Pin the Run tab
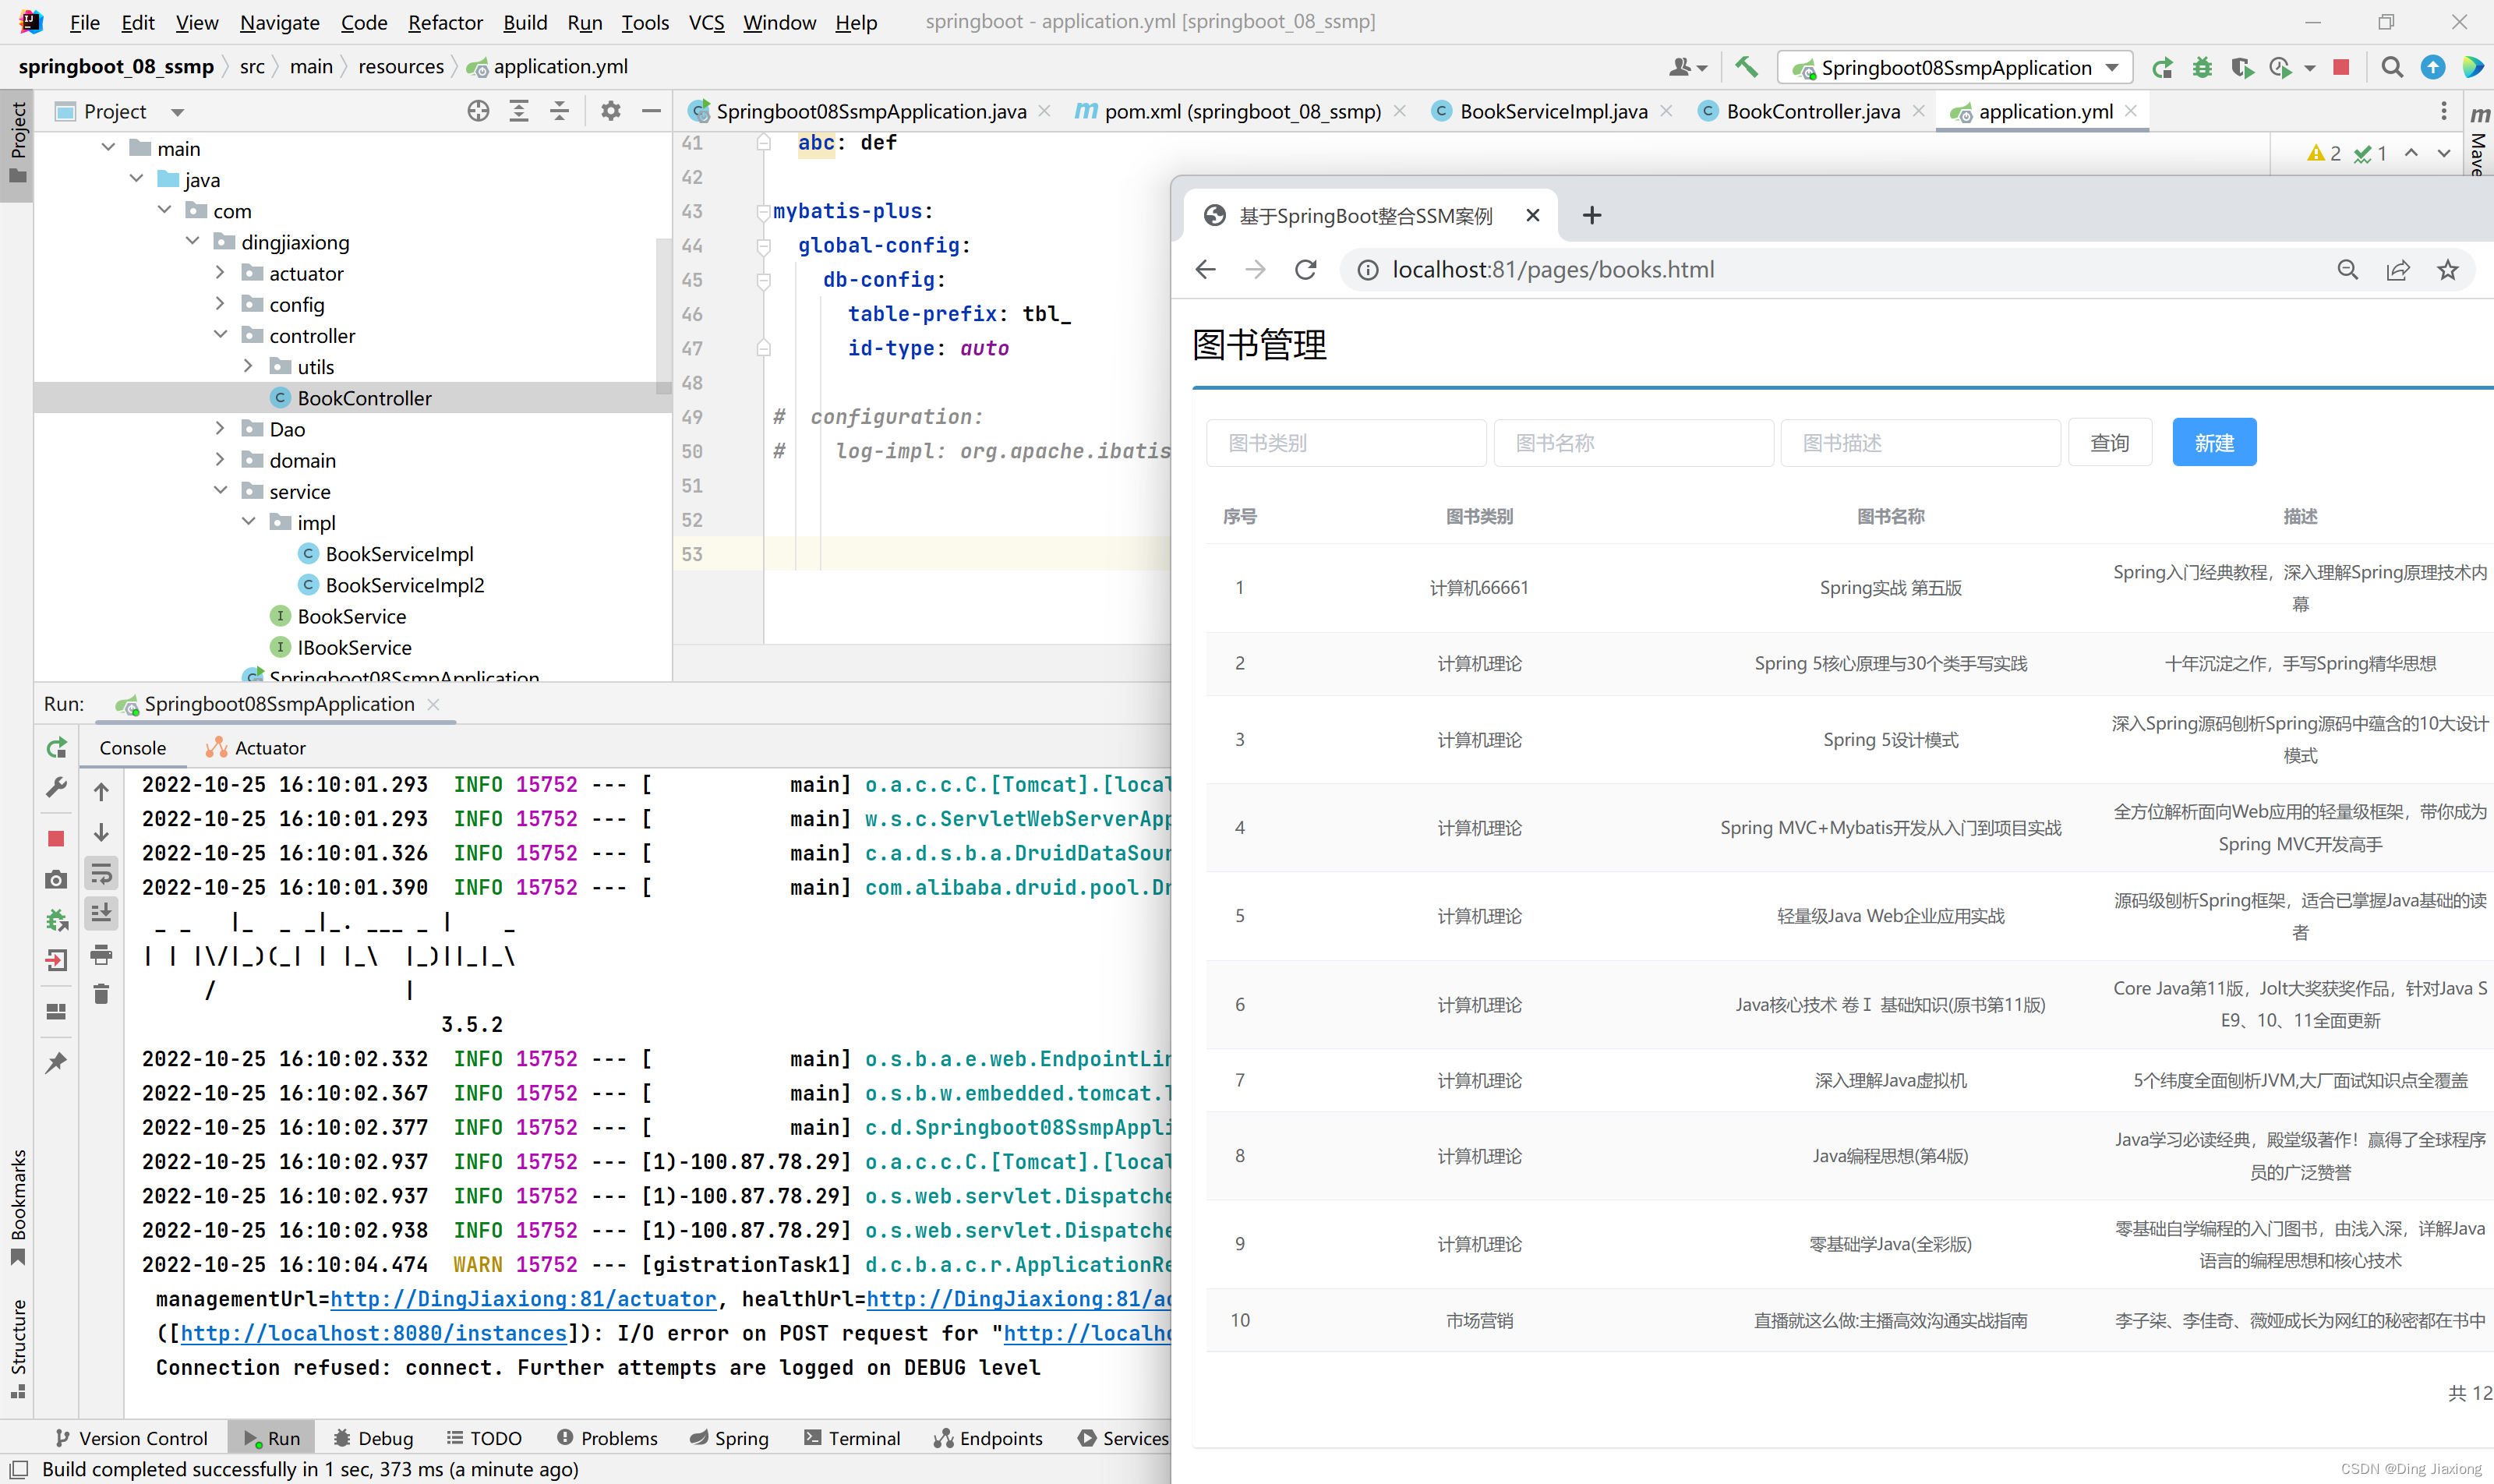This screenshot has width=2494, height=1484. coord(56,1062)
